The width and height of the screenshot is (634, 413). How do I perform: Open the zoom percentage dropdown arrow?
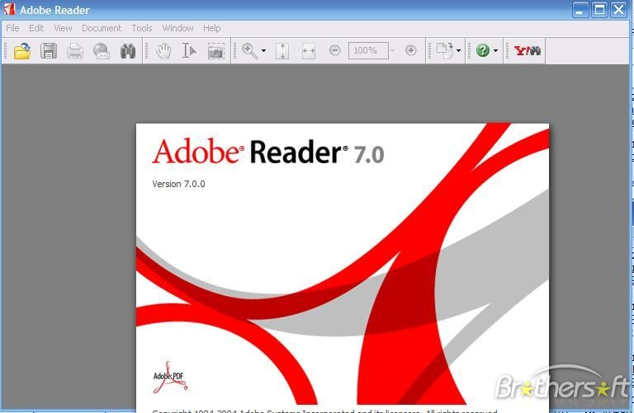392,50
